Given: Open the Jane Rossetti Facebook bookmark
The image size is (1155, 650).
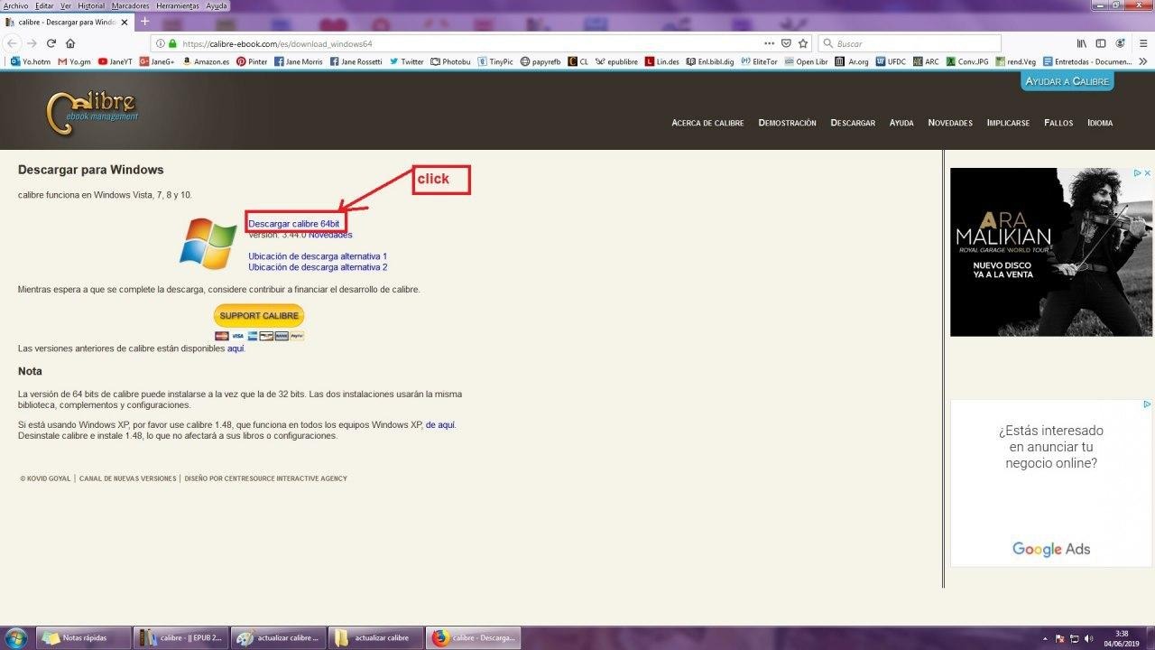Looking at the screenshot, I should (356, 61).
